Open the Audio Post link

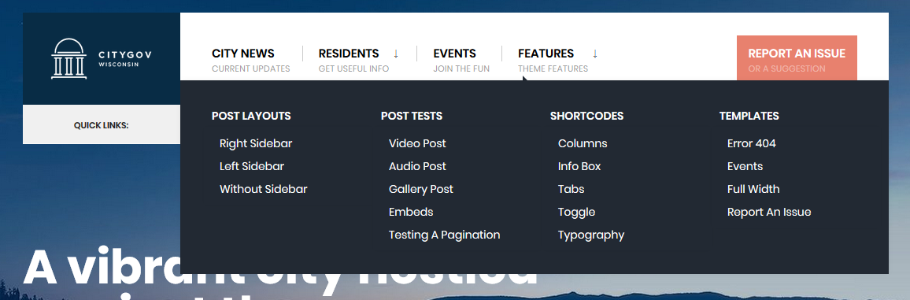[x=417, y=167]
